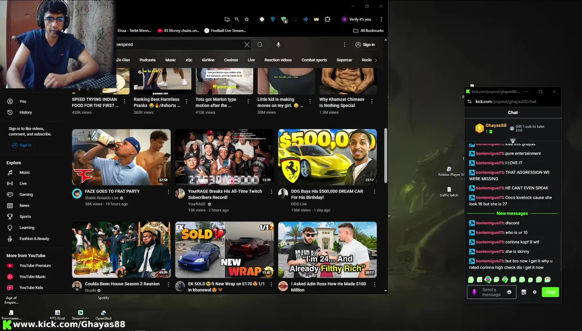This screenshot has width=582, height=331.
Task: Bookmark this page with star icon
Action: pyautogui.click(x=247, y=19)
